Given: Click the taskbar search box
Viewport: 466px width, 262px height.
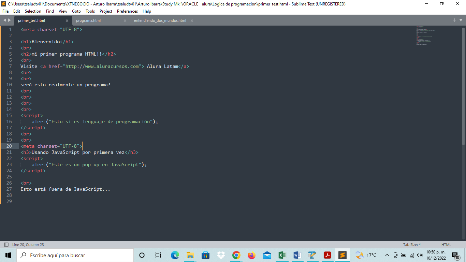Looking at the screenshot, I should click(75, 255).
